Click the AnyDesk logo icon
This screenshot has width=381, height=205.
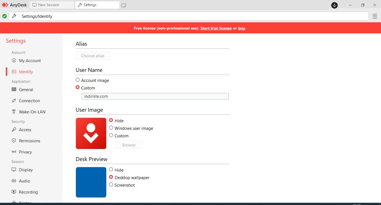[5, 5]
